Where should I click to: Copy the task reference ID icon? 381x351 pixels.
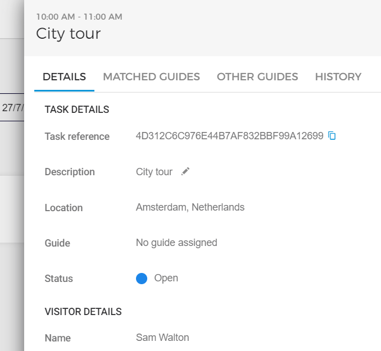pos(332,136)
